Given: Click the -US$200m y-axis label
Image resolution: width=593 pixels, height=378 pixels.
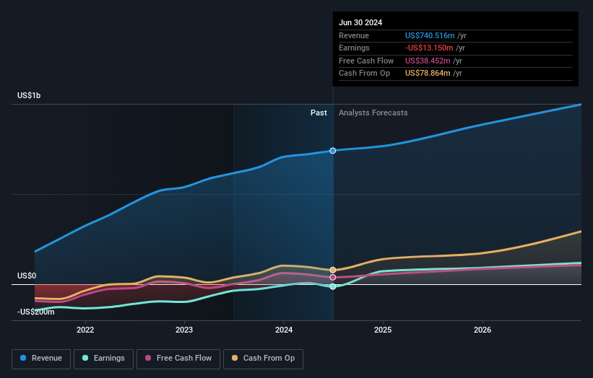Looking at the screenshot, I should [x=35, y=312].
